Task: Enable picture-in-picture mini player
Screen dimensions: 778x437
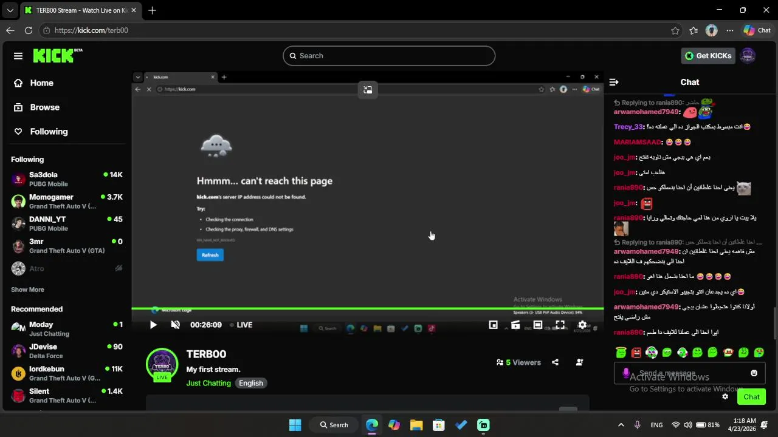Action: click(x=494, y=325)
